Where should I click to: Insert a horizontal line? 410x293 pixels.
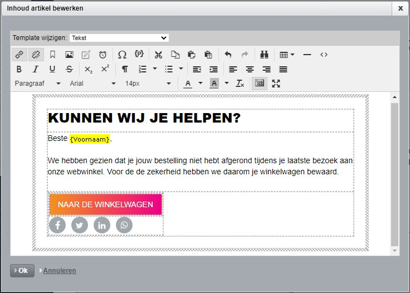[307, 55]
